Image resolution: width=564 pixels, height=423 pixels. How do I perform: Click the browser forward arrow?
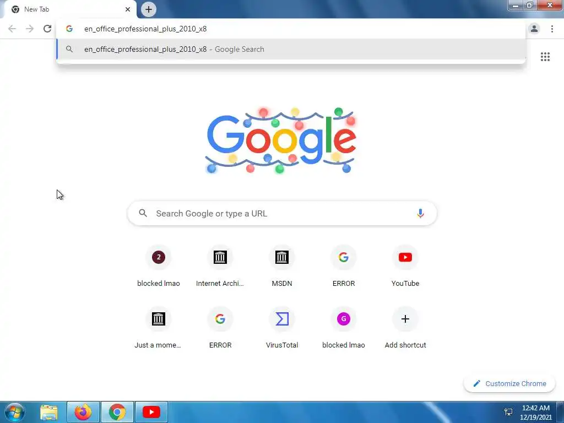coord(30,29)
